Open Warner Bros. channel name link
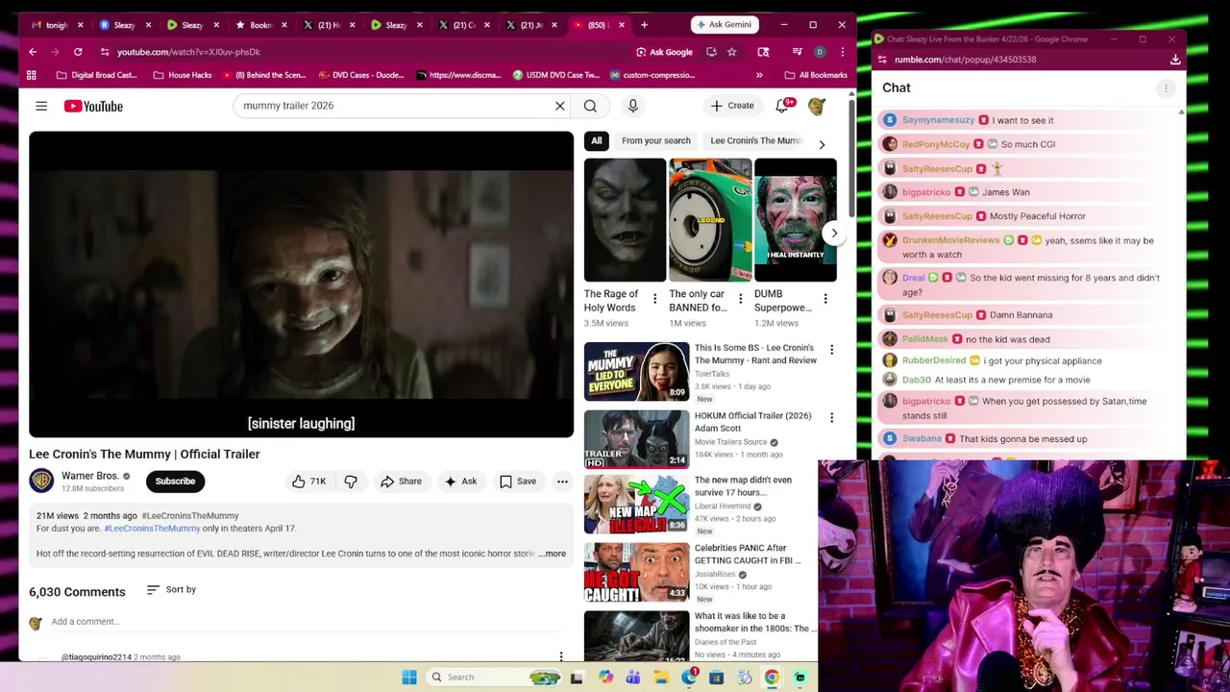This screenshot has height=692, width=1230. pos(89,477)
